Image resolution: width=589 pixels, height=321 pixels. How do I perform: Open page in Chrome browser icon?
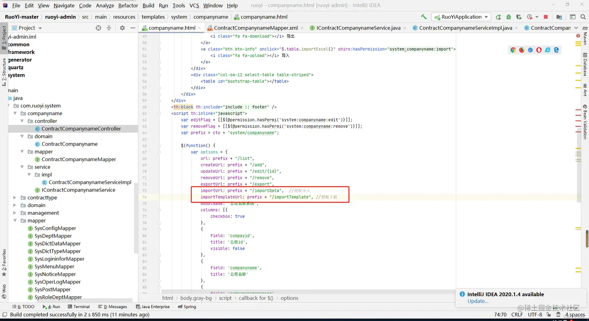click(513, 50)
